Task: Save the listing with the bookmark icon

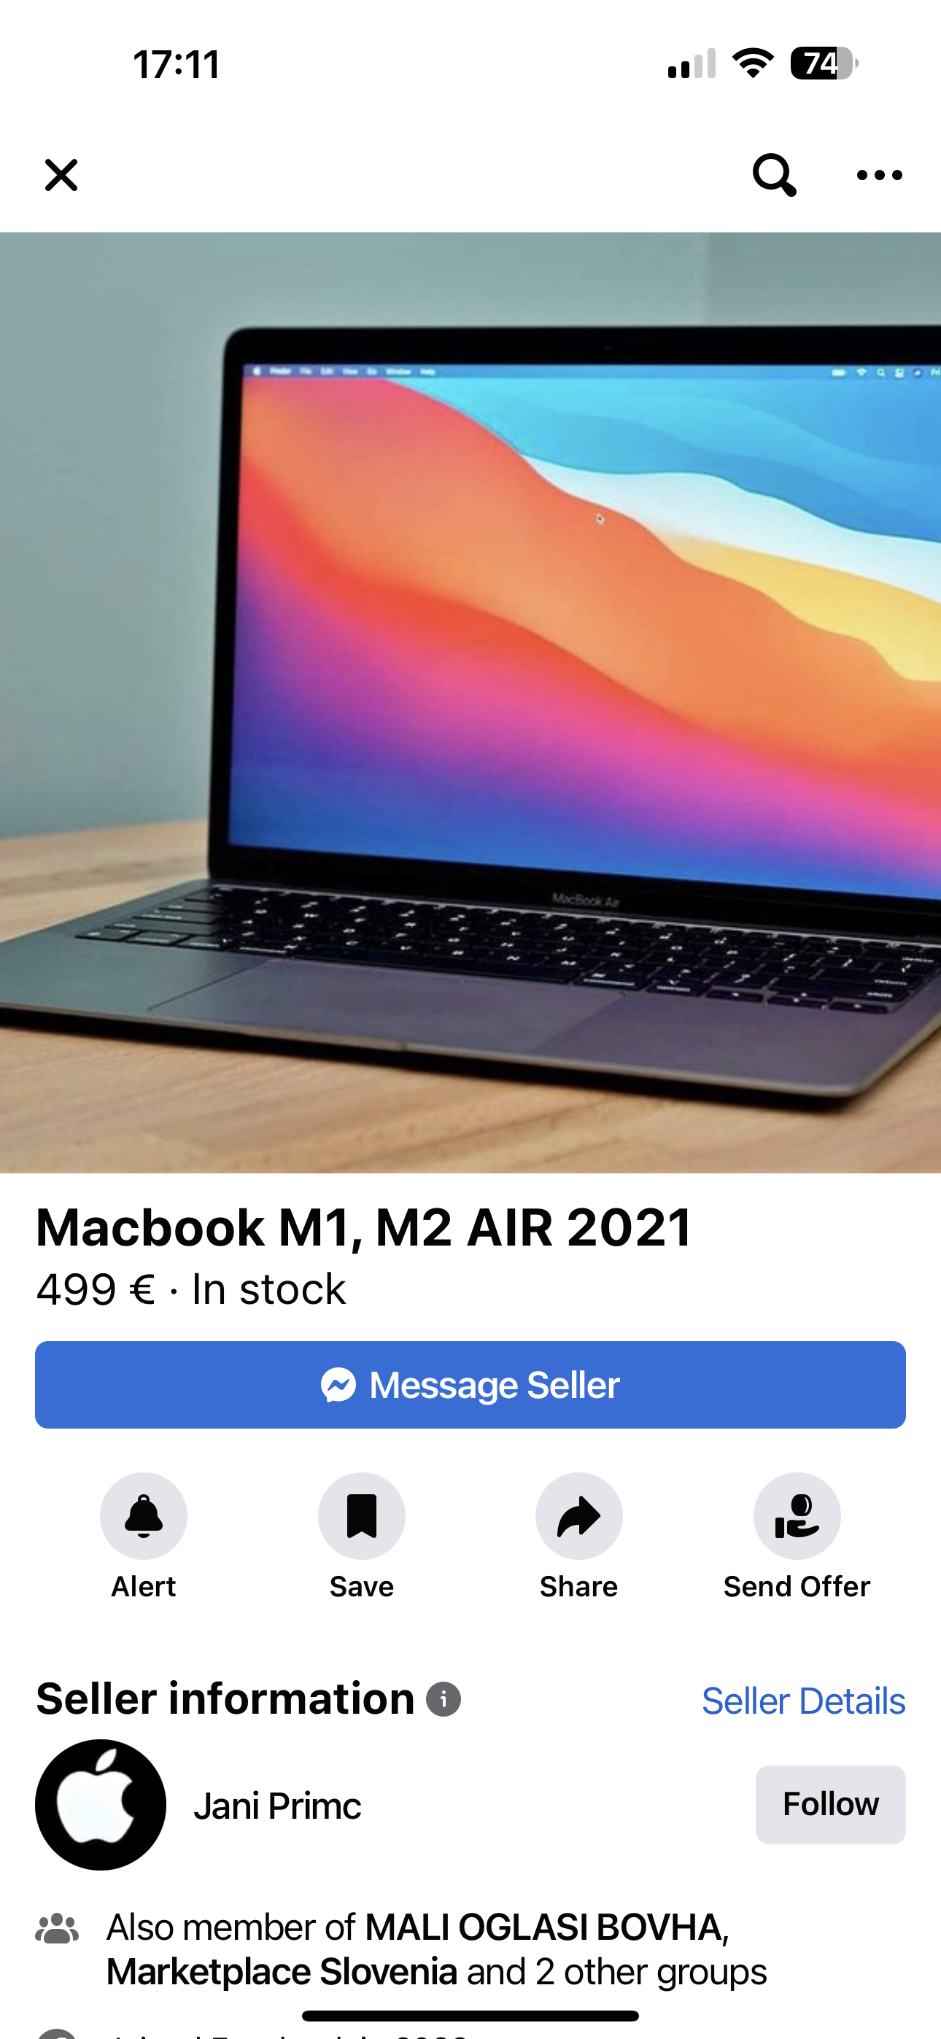Action: click(361, 1516)
